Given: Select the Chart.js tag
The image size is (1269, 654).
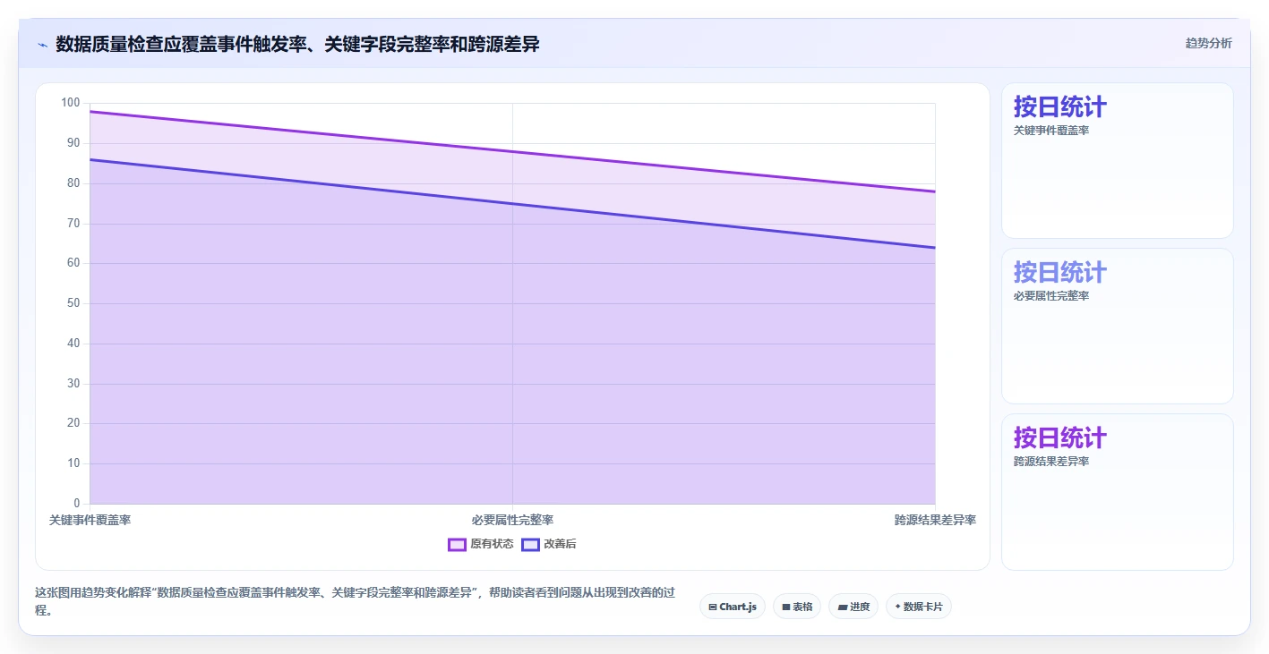Looking at the screenshot, I should point(732,607).
